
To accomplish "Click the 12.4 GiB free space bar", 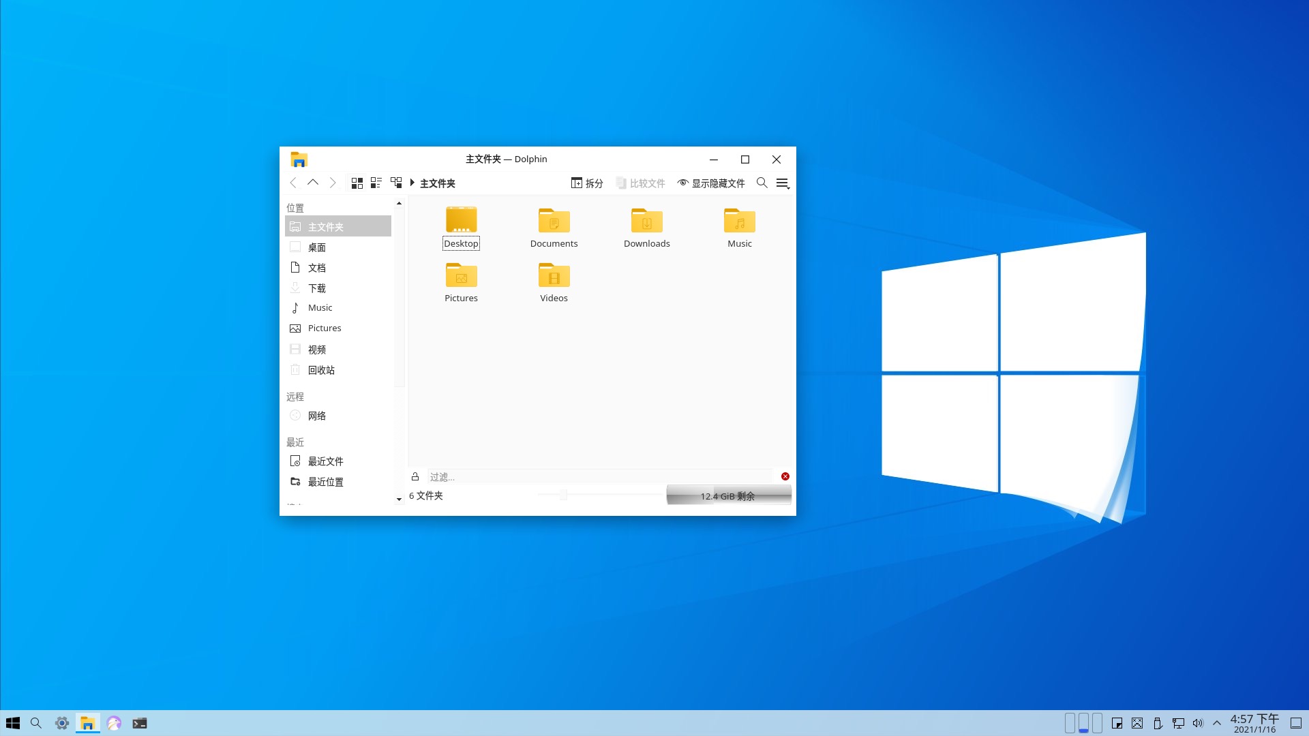I will click(x=728, y=495).
